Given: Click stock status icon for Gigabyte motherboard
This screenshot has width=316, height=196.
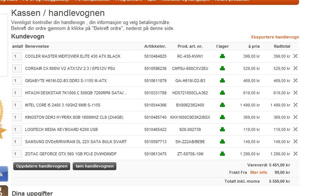Looking at the screenshot, I should [222, 81].
